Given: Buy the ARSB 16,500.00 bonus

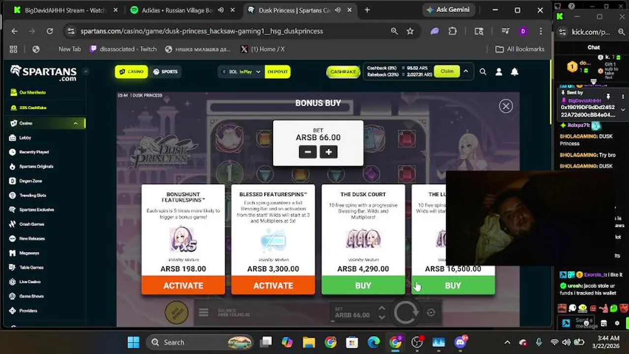Looking at the screenshot, I should pyautogui.click(x=453, y=285).
